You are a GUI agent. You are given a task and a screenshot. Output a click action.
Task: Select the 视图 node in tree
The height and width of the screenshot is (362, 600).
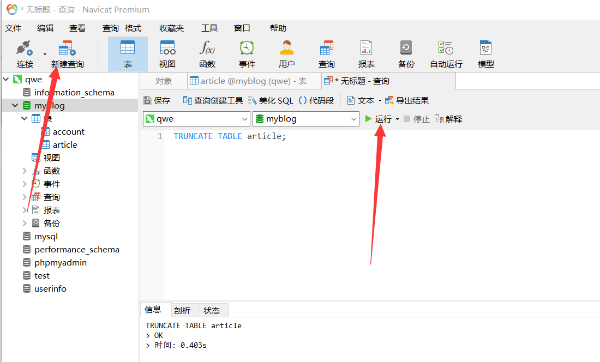[51, 158]
